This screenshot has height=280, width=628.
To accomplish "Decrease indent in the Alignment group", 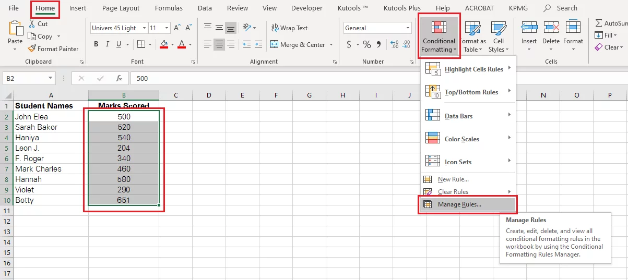I will [247, 44].
